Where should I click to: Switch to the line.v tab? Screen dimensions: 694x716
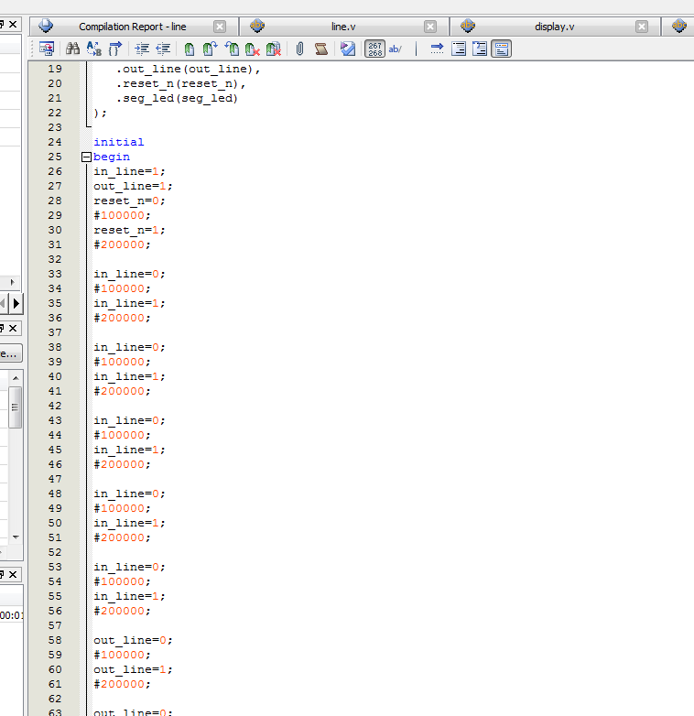click(x=343, y=27)
